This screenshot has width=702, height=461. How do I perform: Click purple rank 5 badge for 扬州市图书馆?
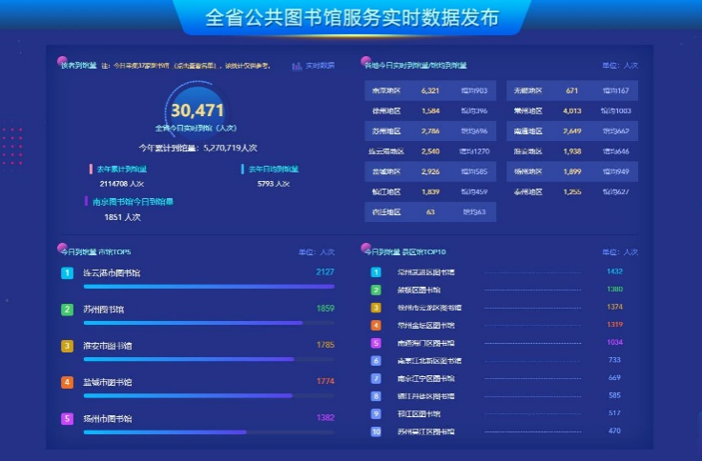[x=67, y=418]
